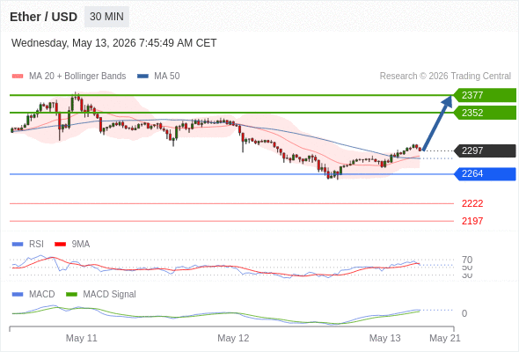Select the 2352 green resistance price tag

pyautogui.click(x=485, y=113)
